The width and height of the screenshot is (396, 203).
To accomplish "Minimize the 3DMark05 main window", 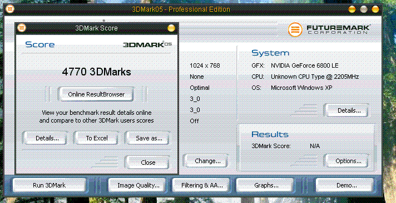I will tap(352, 9).
